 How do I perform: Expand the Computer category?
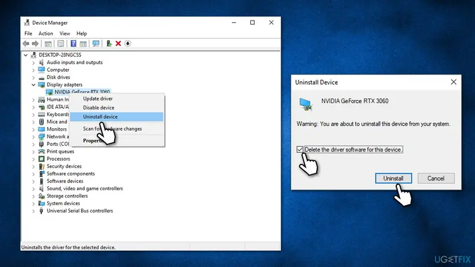33,70
